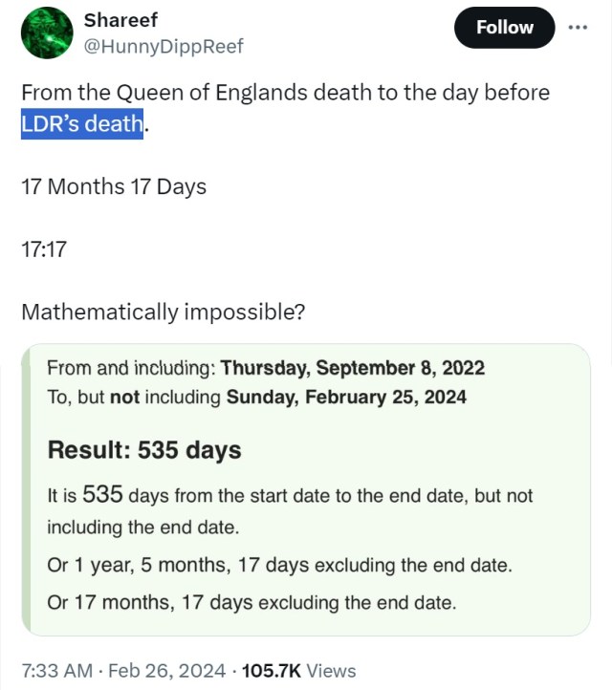Click the Follow button
612x690 pixels.
click(504, 28)
